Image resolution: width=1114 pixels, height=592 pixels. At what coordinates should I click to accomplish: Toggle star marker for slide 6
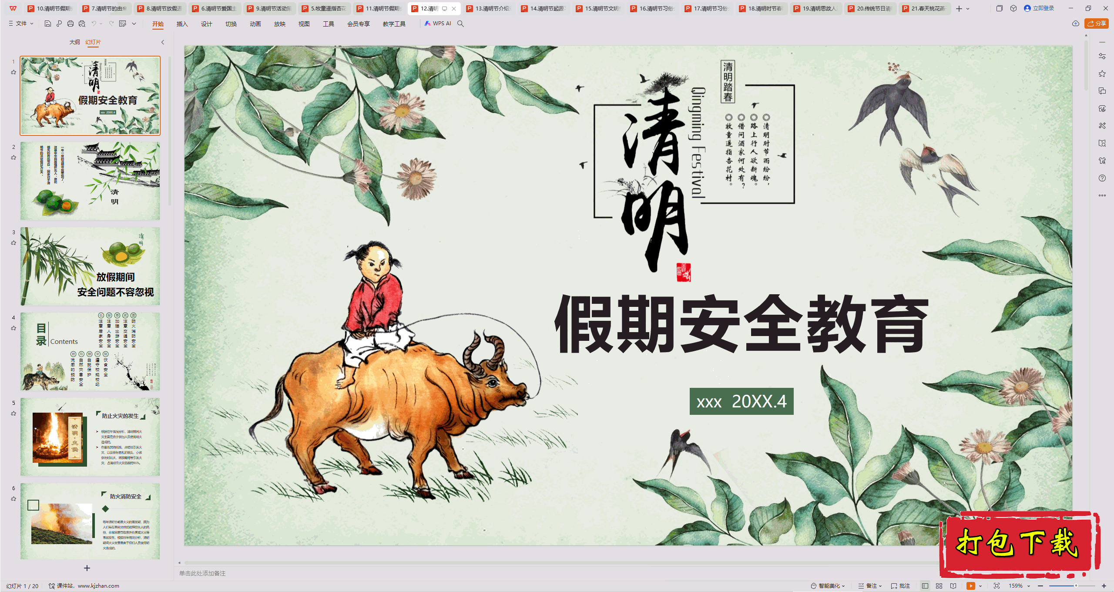(13, 499)
